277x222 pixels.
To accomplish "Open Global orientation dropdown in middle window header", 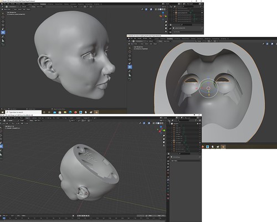I will point(199,41).
